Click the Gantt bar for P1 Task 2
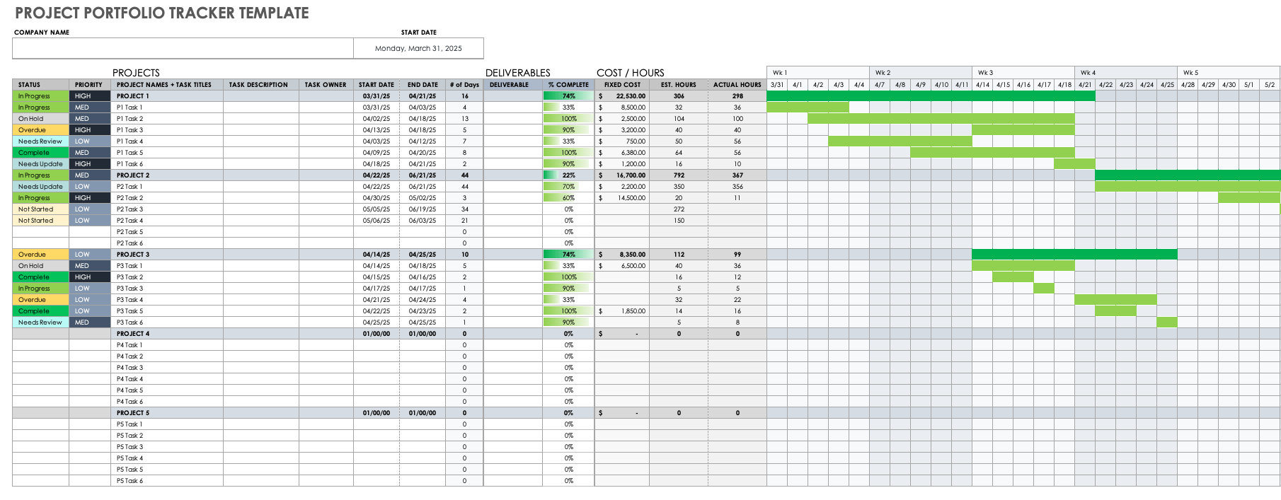 tap(941, 119)
